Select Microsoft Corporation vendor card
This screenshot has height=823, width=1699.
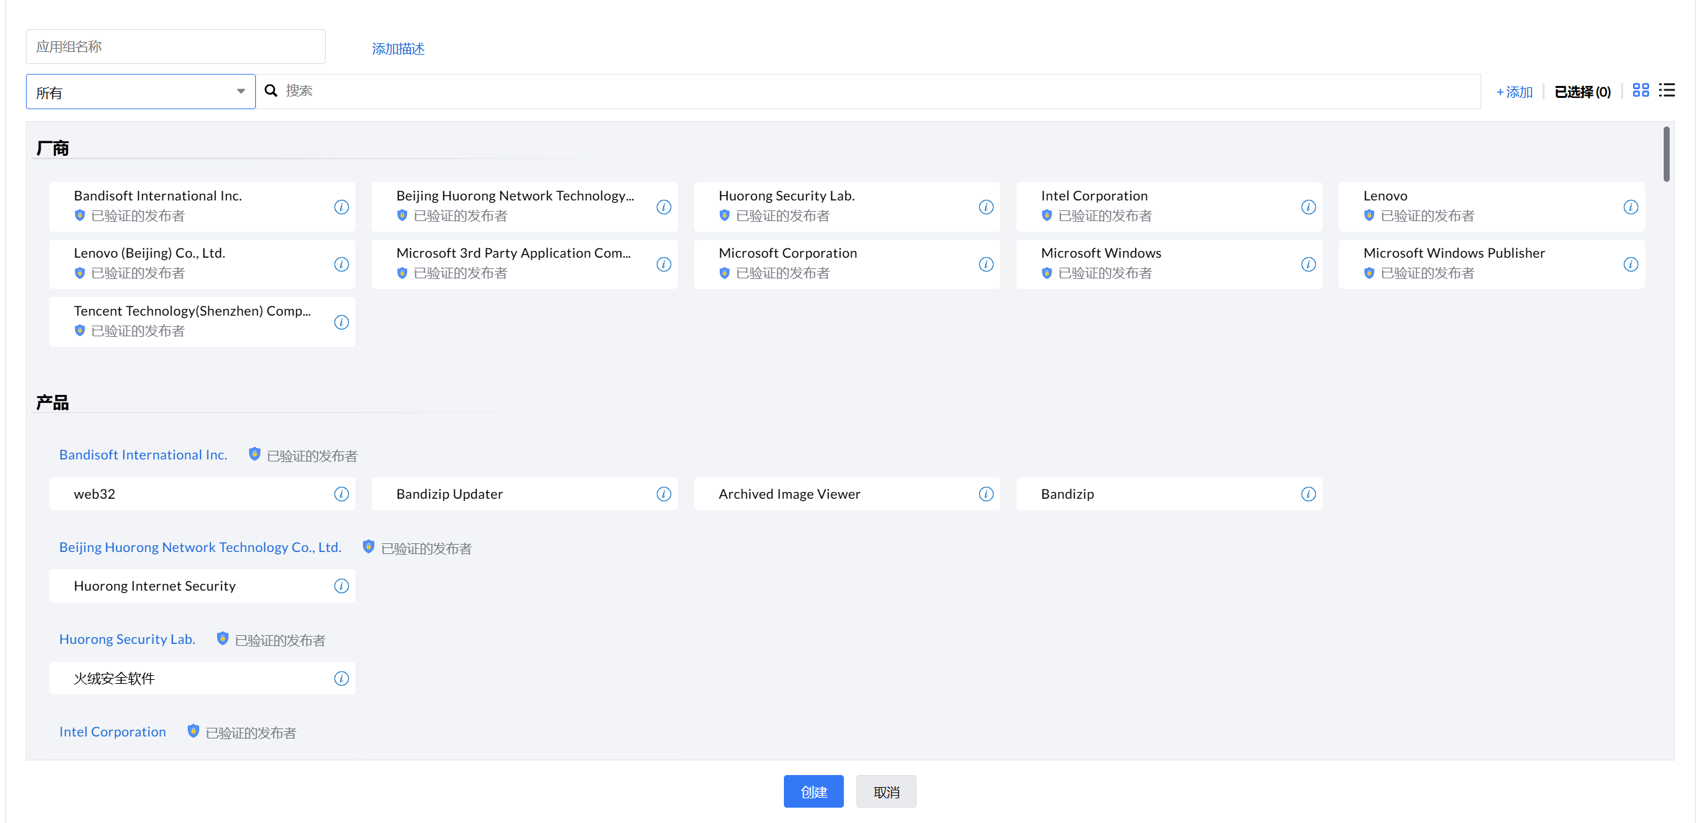click(833, 264)
